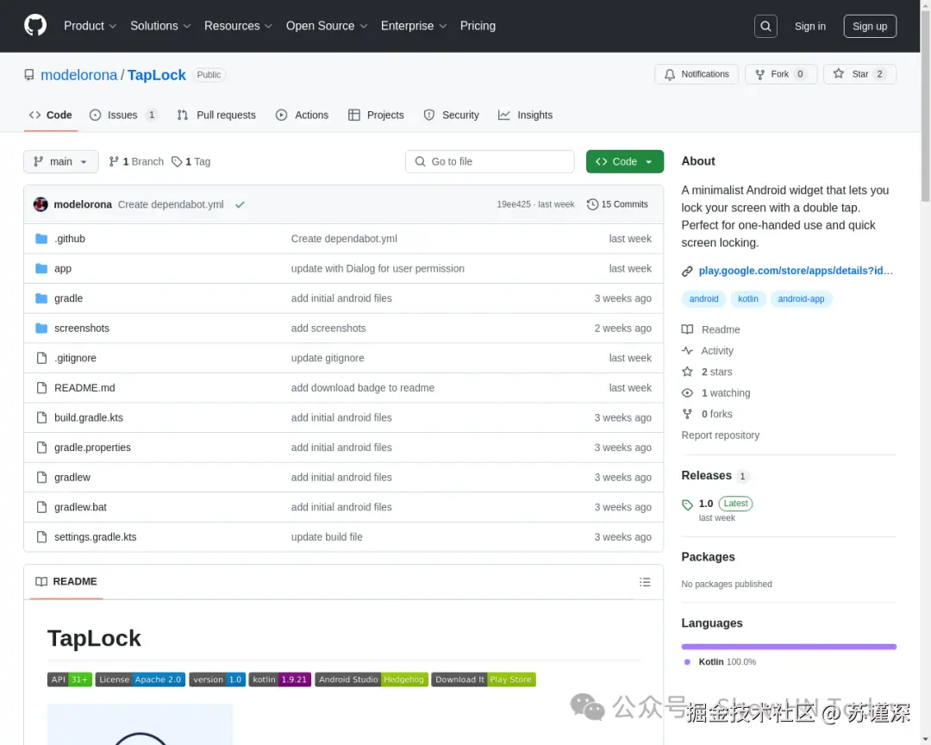The image size is (931, 745).
Task: Click the gradle folder icon
Action: (41, 298)
